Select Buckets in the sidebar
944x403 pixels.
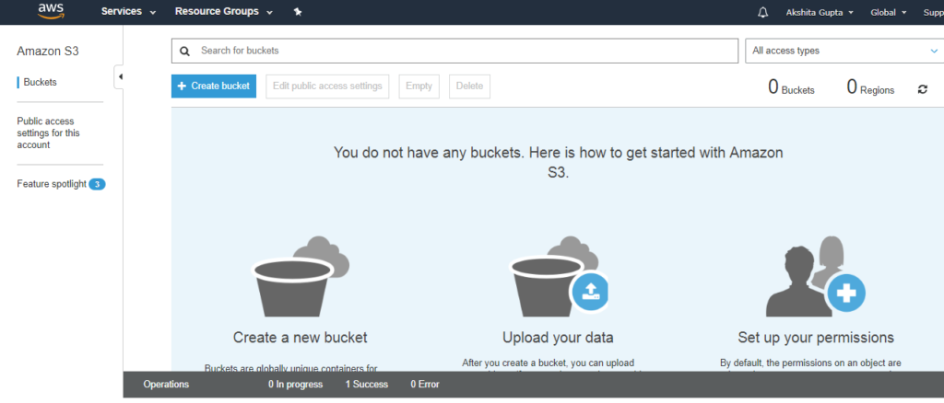[40, 82]
